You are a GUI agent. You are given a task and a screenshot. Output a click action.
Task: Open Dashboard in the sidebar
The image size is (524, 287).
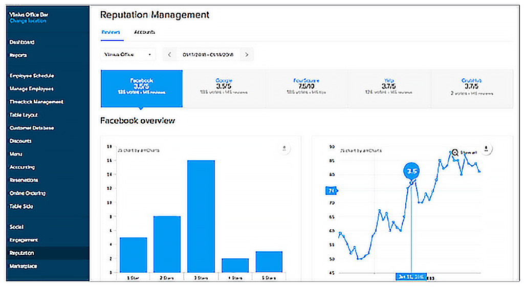22,42
